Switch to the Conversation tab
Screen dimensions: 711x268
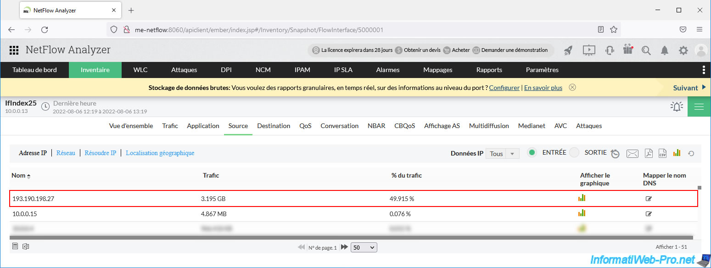click(x=339, y=126)
